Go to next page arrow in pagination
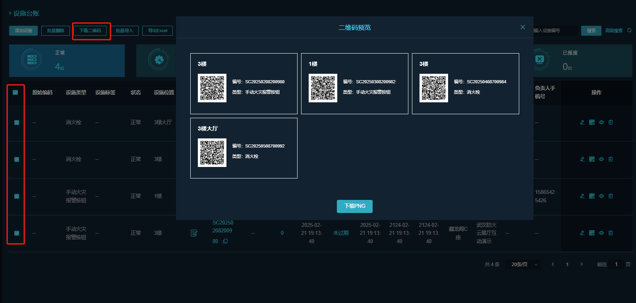This screenshot has height=303, width=636. click(582, 264)
